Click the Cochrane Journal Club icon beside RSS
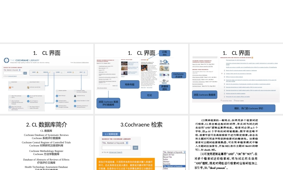This screenshot has height=170, width=283. (28, 88)
